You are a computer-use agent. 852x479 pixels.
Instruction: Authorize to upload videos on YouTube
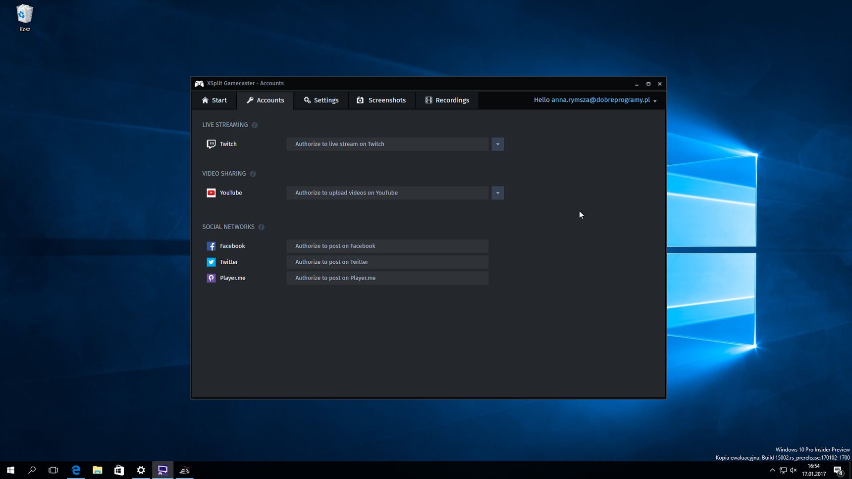387,193
